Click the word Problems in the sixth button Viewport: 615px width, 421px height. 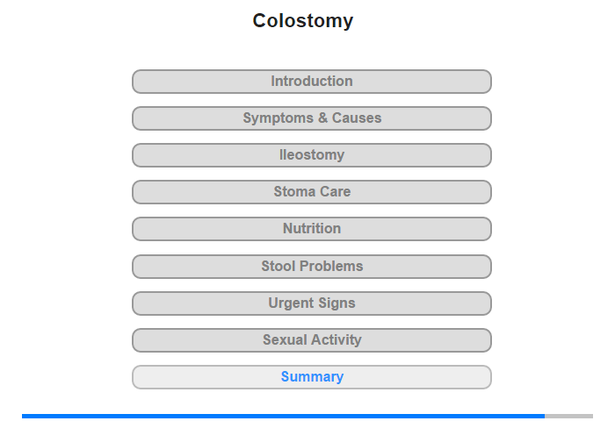[331, 266]
